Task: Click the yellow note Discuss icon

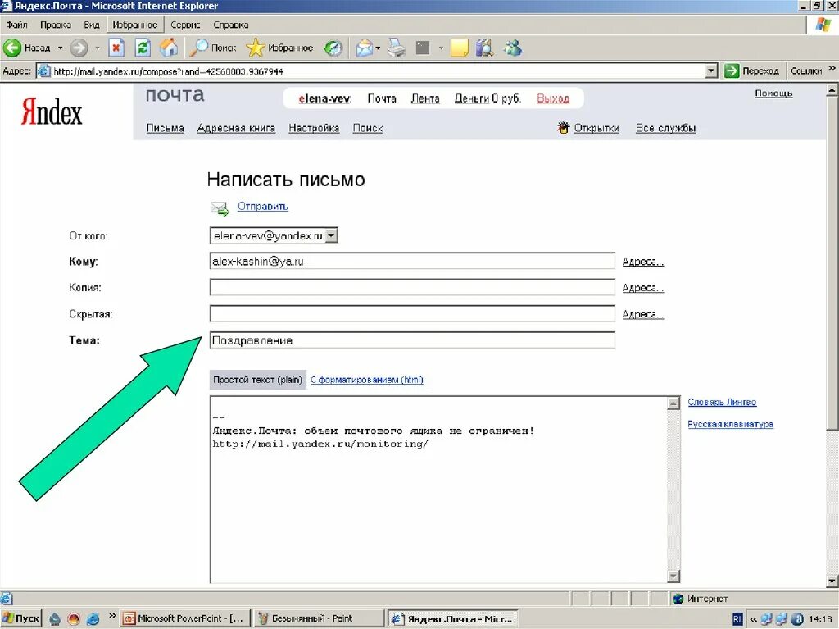Action: pos(459,48)
